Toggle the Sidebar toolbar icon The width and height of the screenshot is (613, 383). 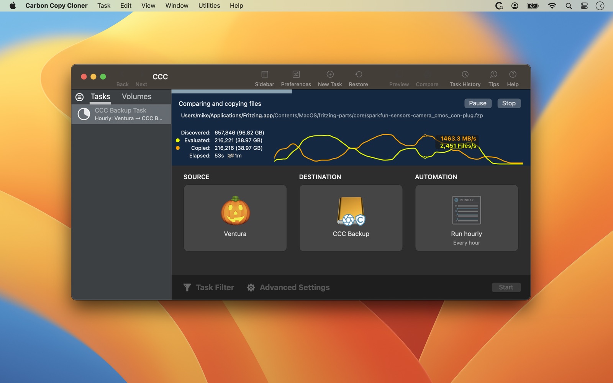[x=265, y=74]
